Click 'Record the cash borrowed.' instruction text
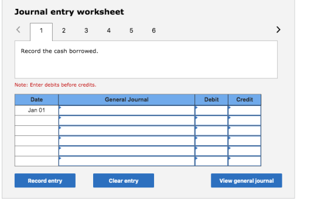This screenshot has width=328, height=222. pyautogui.click(x=59, y=51)
